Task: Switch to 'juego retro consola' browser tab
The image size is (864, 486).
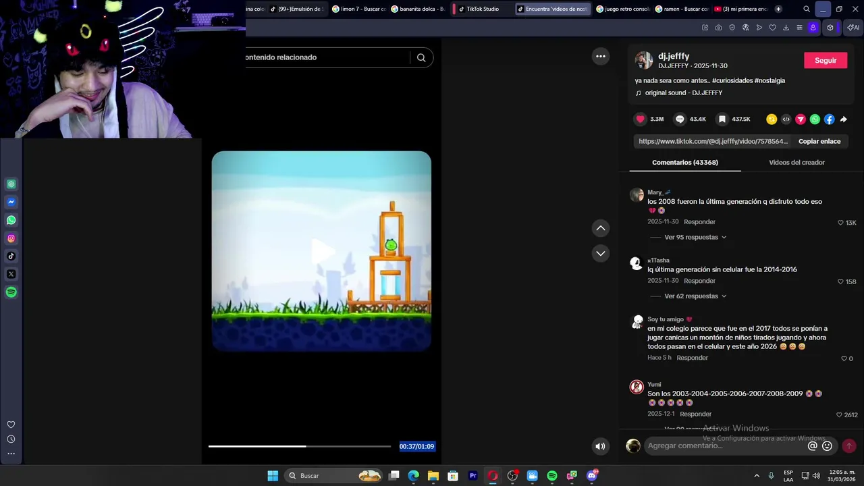Action: pos(622,9)
